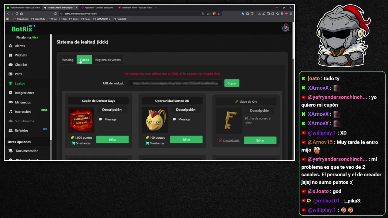Open the Juegos bookmark folder
This screenshot has width=388, height=218.
(86, 19)
